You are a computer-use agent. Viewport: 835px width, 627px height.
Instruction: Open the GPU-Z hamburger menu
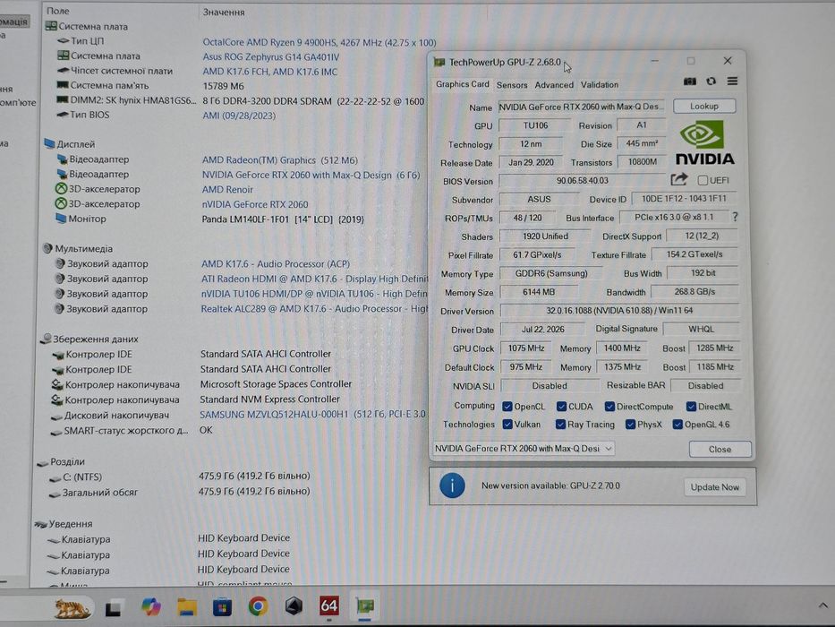pyautogui.click(x=733, y=81)
